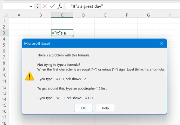
Task: Click the "you type: '=1+1" example line
Action: click(x=65, y=98)
